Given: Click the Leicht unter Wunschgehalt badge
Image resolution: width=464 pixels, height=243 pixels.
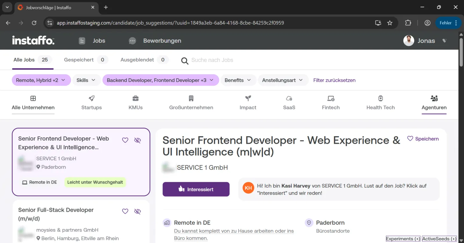Looking at the screenshot, I should coord(95,182).
